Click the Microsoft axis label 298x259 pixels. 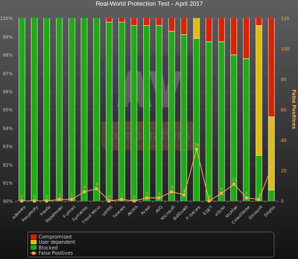168,213
